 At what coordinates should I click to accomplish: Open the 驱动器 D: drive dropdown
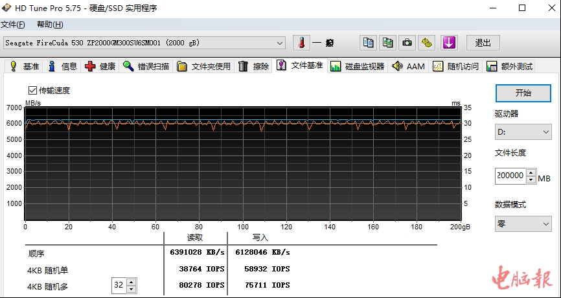click(x=545, y=132)
